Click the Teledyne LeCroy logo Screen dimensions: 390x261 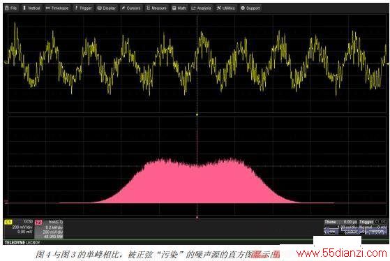pos(22,242)
